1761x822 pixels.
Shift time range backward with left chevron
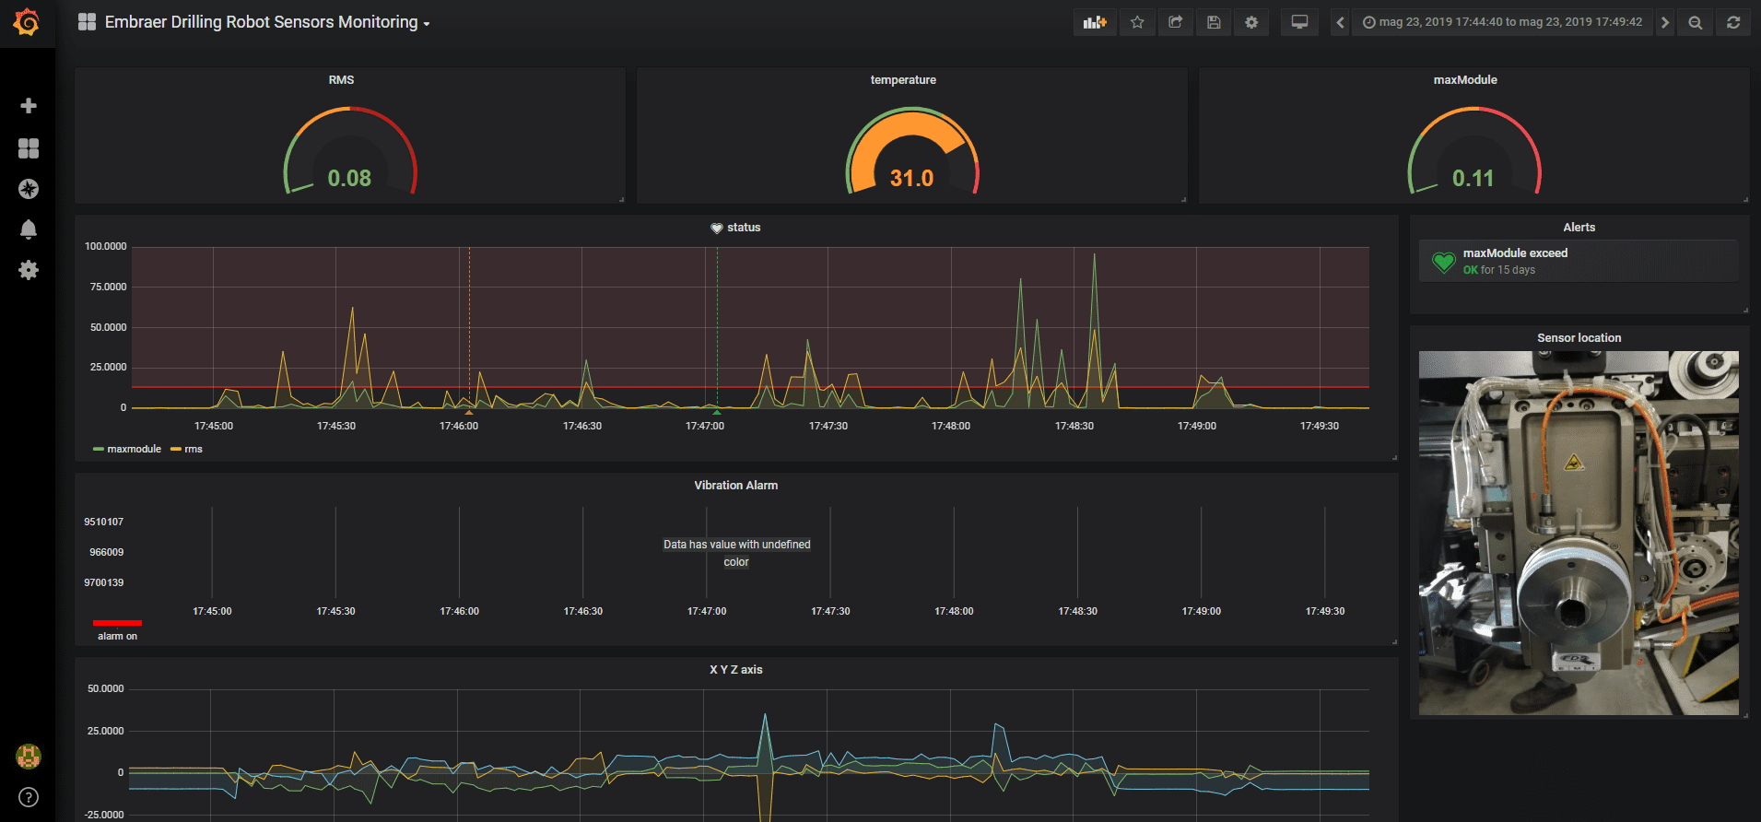(x=1340, y=22)
